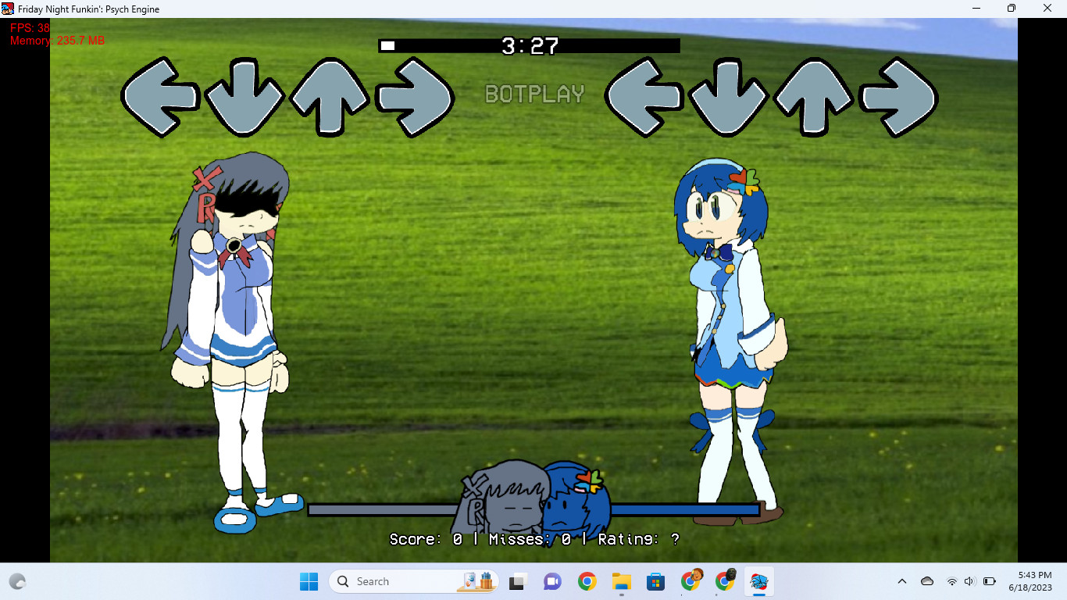Screen dimensions: 1067x600
Task: Open the weather widget on the taskbar
Action: click(x=17, y=581)
